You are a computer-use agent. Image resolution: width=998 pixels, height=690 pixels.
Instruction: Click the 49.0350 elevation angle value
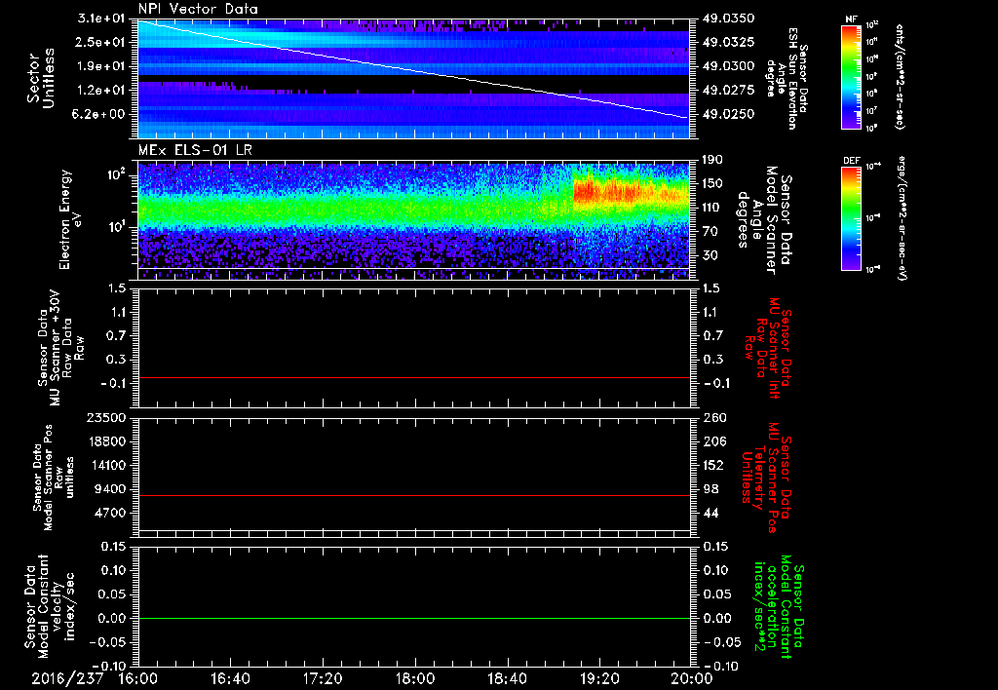[729, 19]
